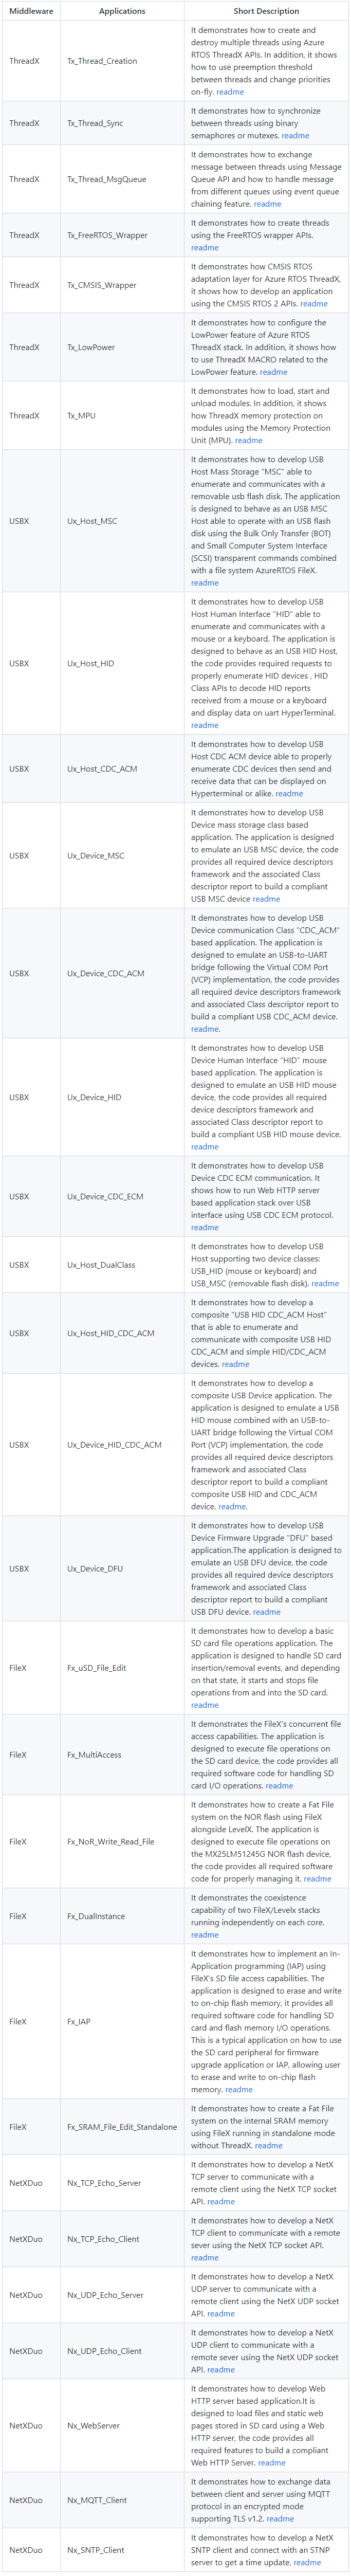Open the Fx_IAP readme link
The image size is (351, 2576).
239,2089
